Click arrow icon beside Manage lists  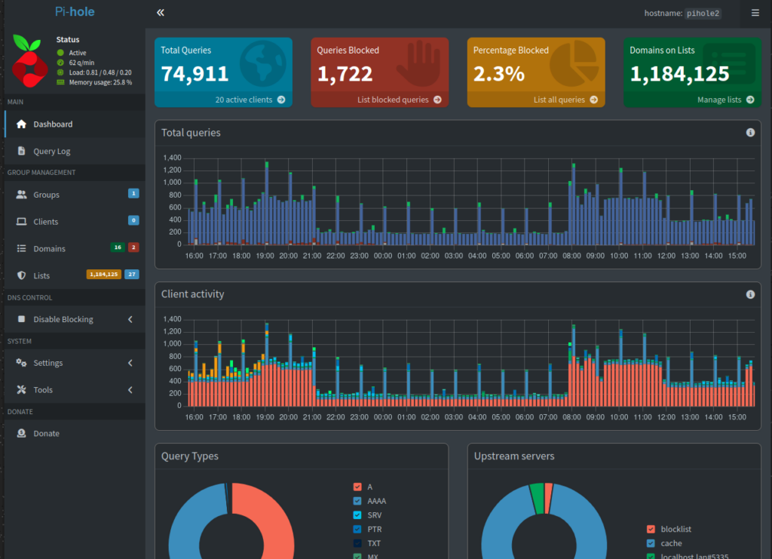(x=750, y=100)
